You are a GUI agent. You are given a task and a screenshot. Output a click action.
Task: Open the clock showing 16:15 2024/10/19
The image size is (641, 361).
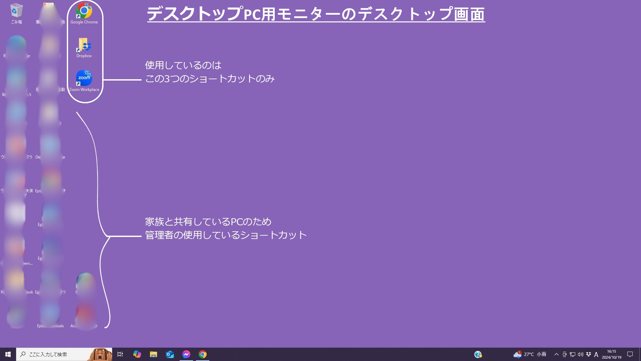612,354
